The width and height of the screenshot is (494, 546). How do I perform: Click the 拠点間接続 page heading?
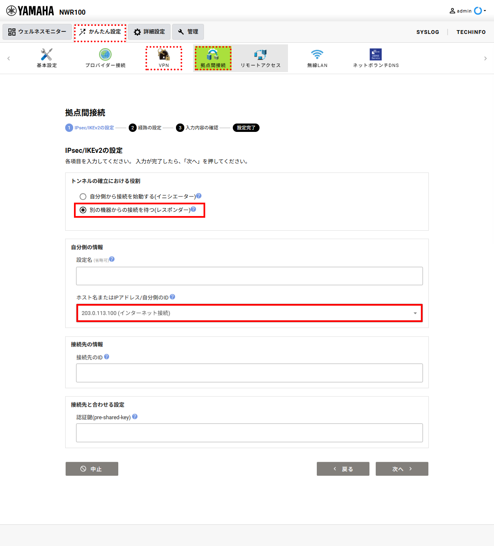pos(85,113)
